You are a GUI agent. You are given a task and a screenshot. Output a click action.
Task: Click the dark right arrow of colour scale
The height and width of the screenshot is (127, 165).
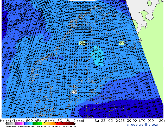click(75, 124)
